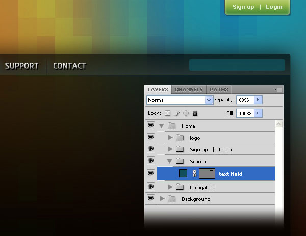Select the 'Search' group name
This screenshot has width=306, height=236.
coord(198,161)
